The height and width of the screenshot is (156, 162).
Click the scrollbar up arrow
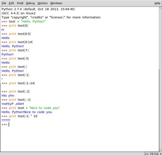[x=160, y=8]
